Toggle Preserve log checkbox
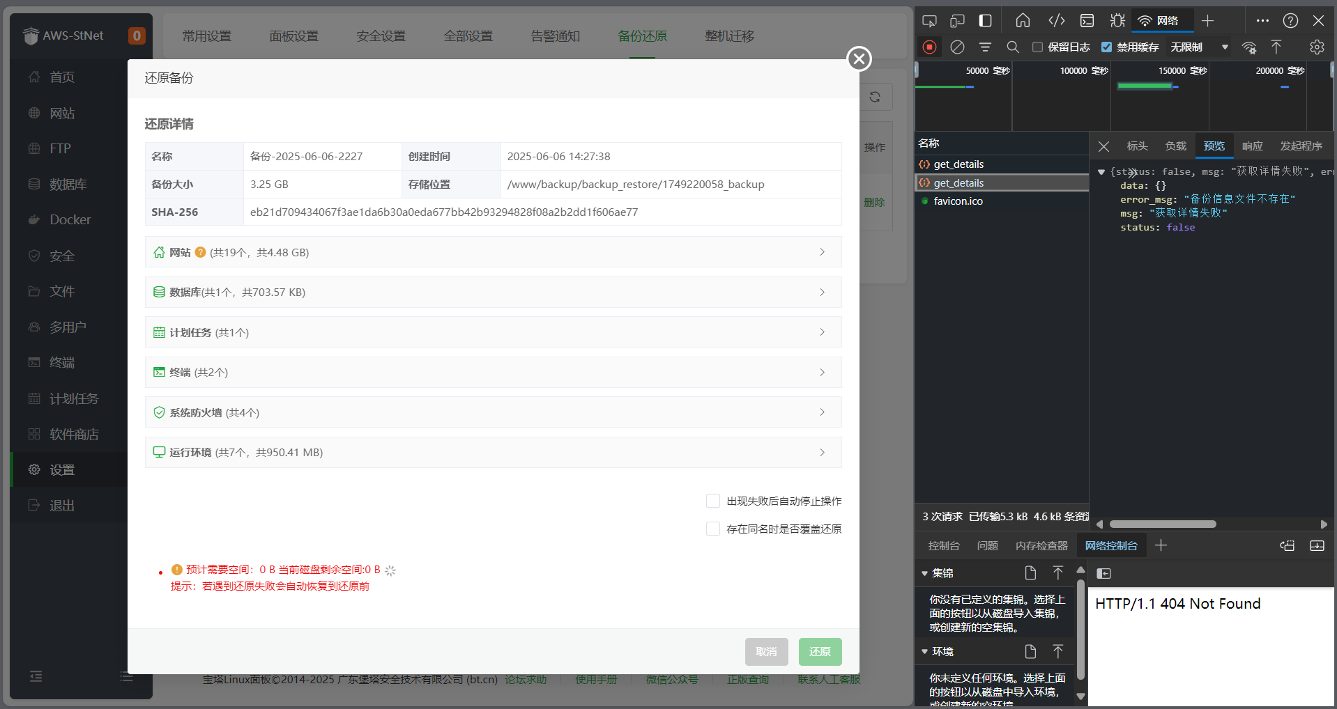The width and height of the screenshot is (1337, 709). click(1037, 47)
